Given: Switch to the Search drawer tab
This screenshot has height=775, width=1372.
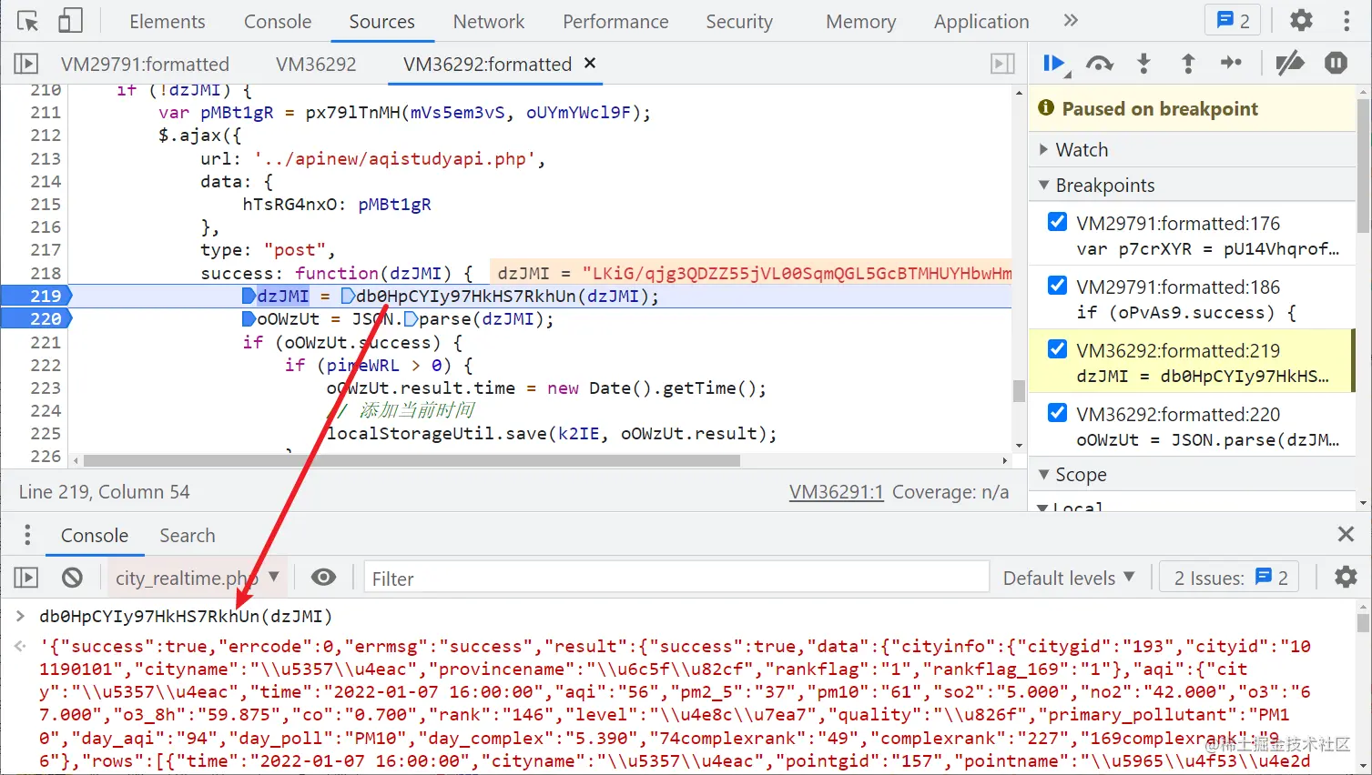Looking at the screenshot, I should [188, 535].
